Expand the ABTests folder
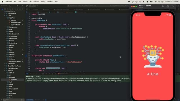Screen dimensions: 180x101 click(6, 73)
